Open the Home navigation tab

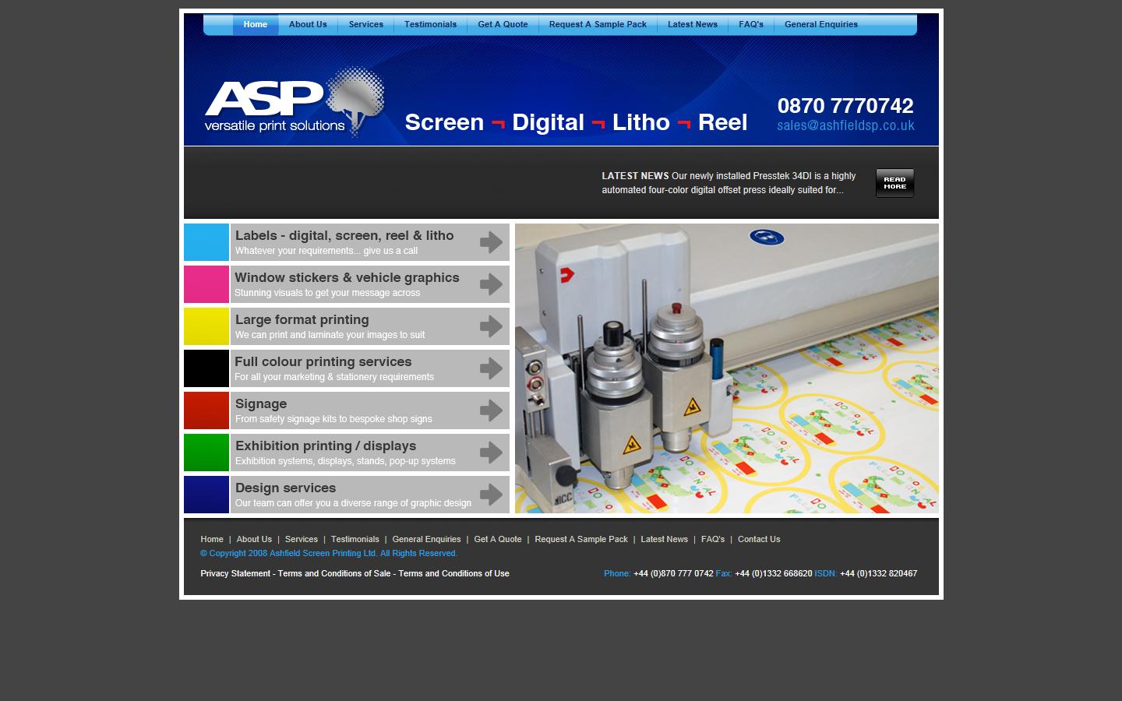coord(255,24)
